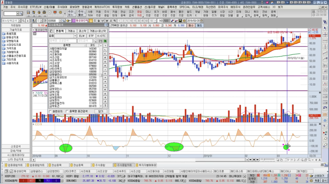Select the 월 (monthly) chart period toggle
This screenshot has height=184, width=329.
[99, 21]
